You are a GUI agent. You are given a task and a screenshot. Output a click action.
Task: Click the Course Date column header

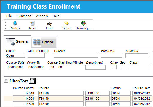pos(142,88)
